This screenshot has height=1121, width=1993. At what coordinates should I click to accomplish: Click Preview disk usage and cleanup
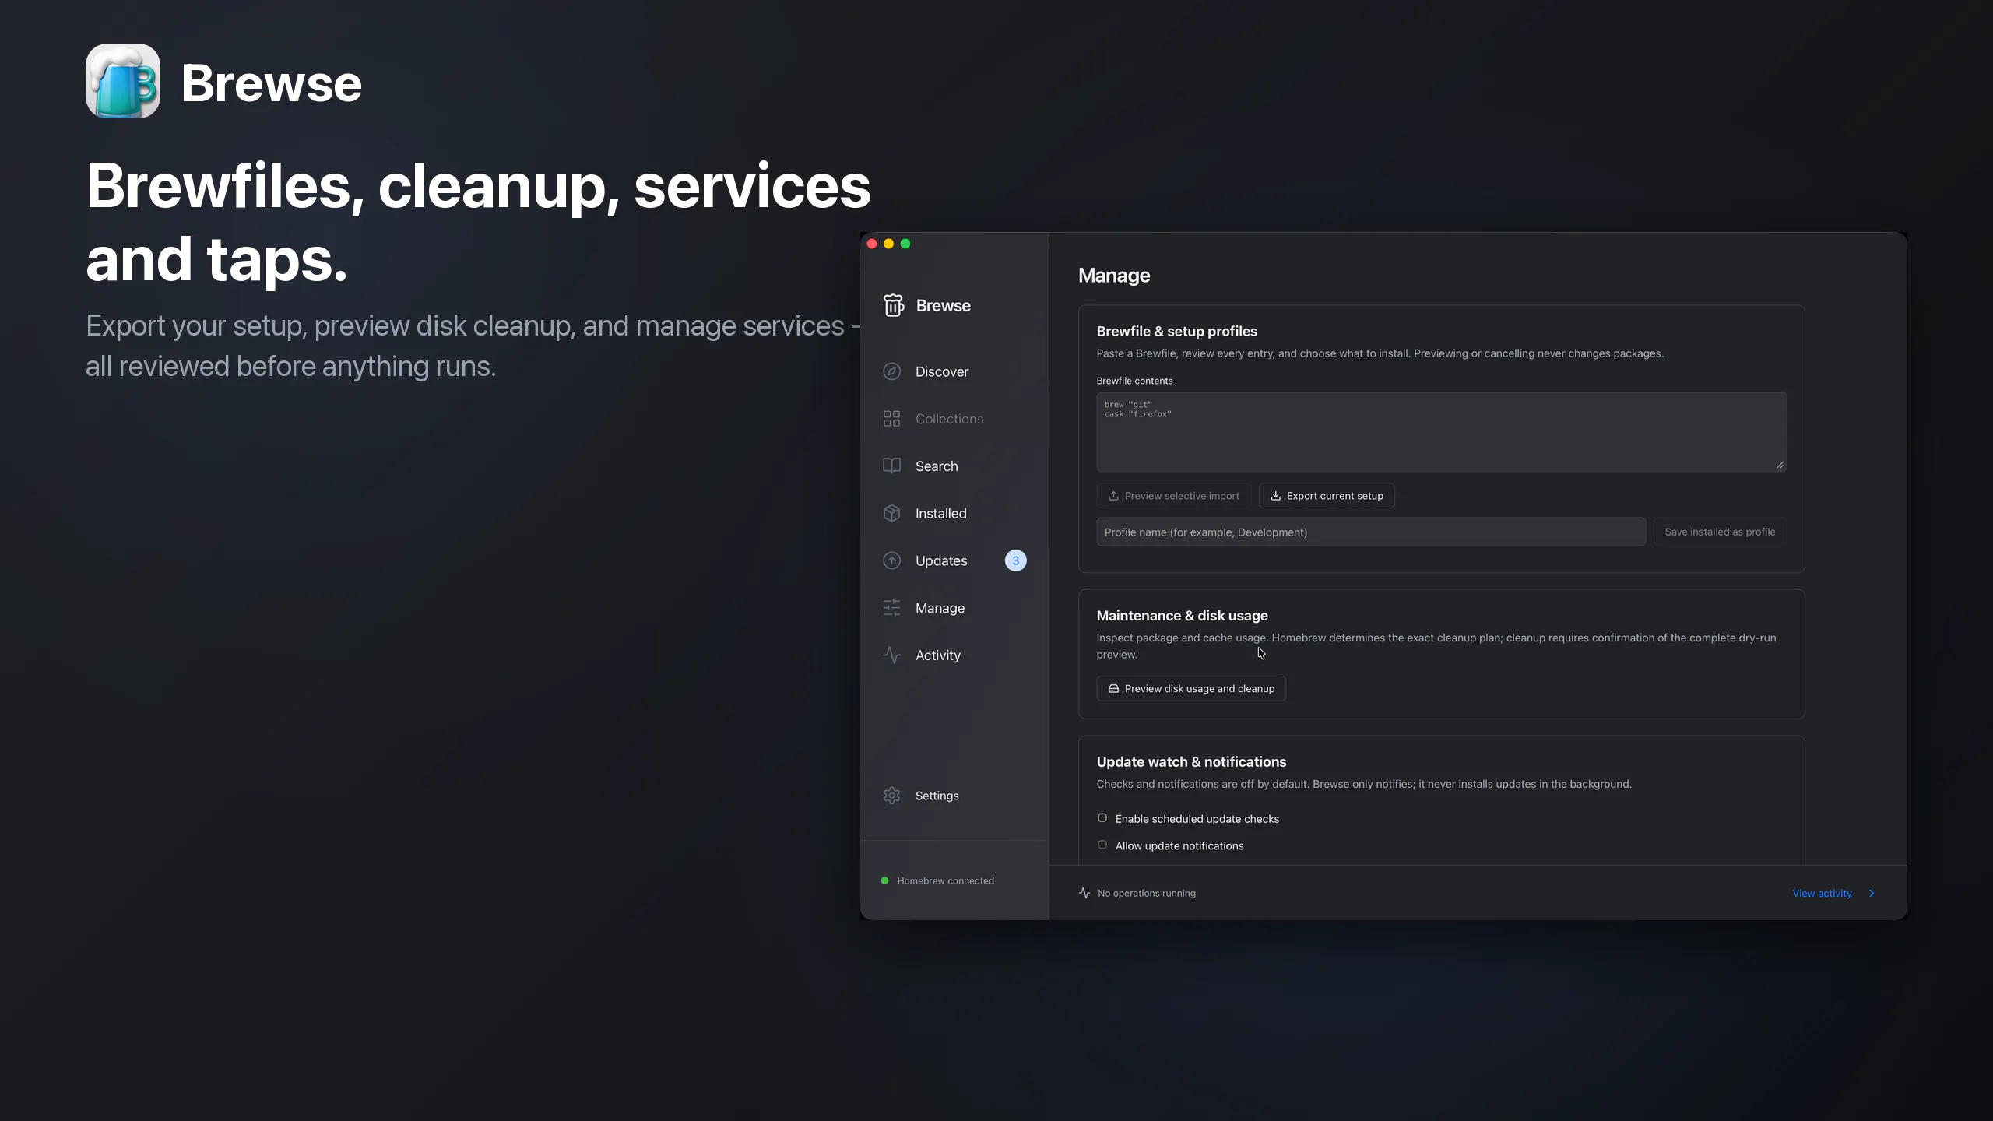click(1191, 689)
